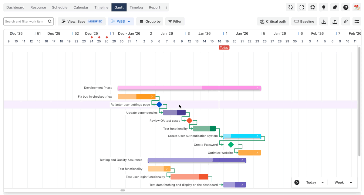Enter fullscreen mode via expand icon
The width and height of the screenshot is (364, 195).
[x=302, y=7]
